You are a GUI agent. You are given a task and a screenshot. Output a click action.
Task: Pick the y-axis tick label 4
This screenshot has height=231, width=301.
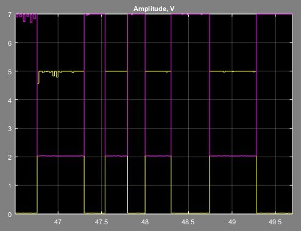(x=10, y=101)
